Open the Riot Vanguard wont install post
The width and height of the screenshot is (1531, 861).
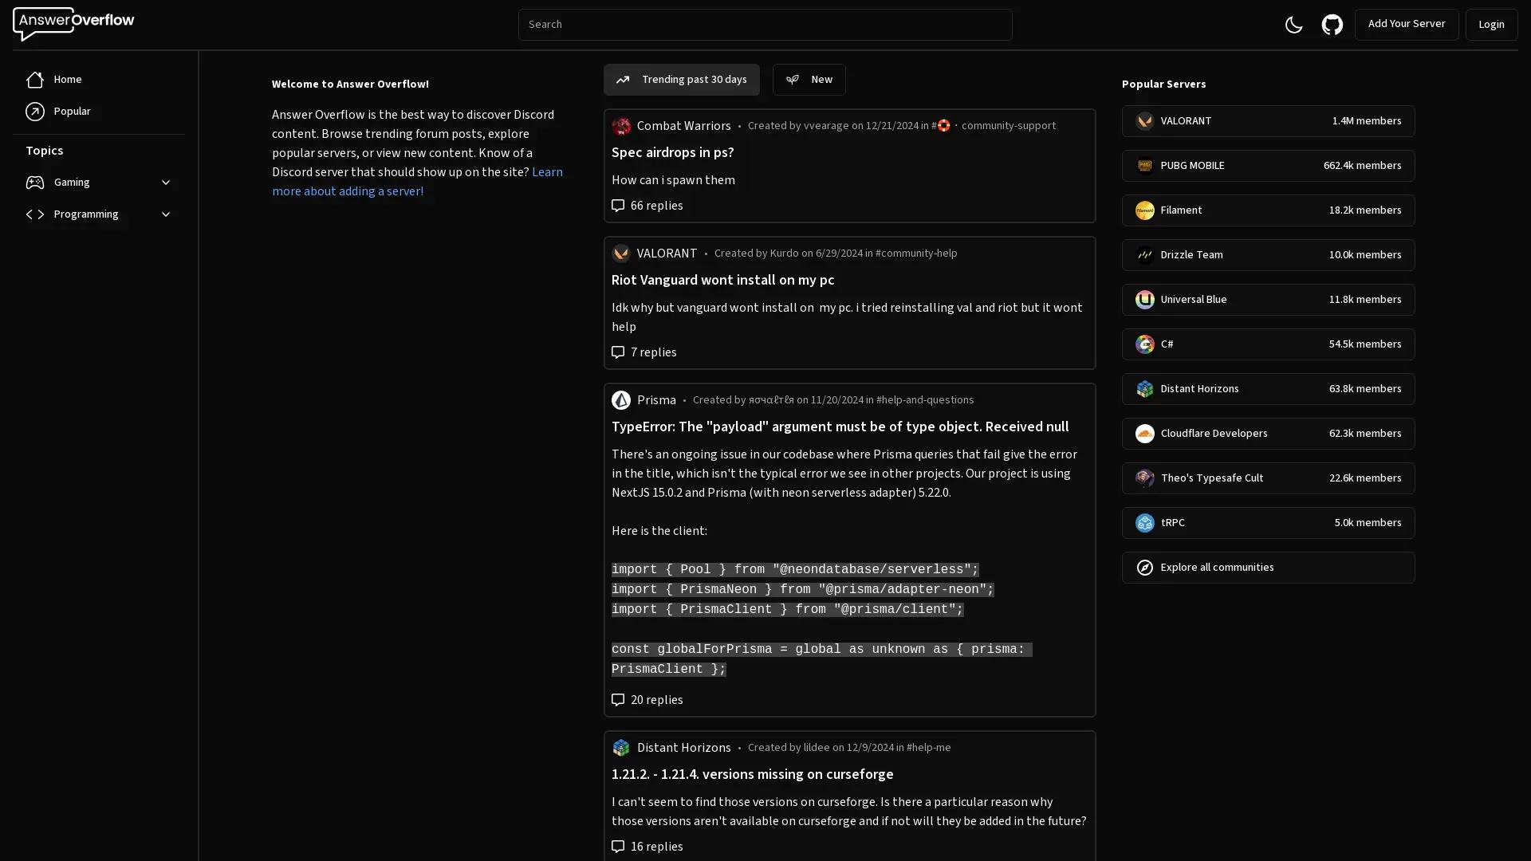722,280
